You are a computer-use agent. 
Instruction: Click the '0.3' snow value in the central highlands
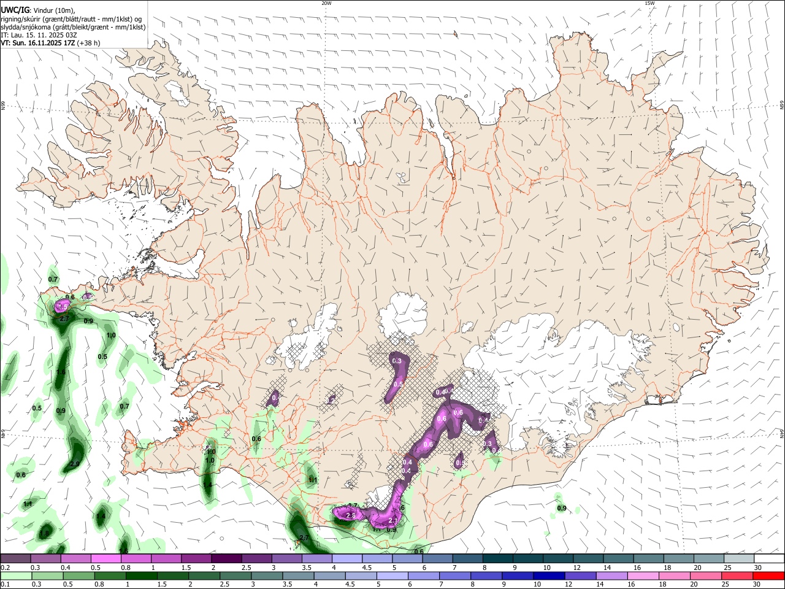[x=397, y=361]
